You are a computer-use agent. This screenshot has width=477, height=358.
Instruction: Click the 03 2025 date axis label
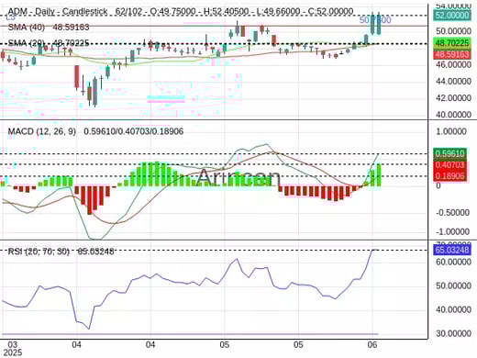12,349
